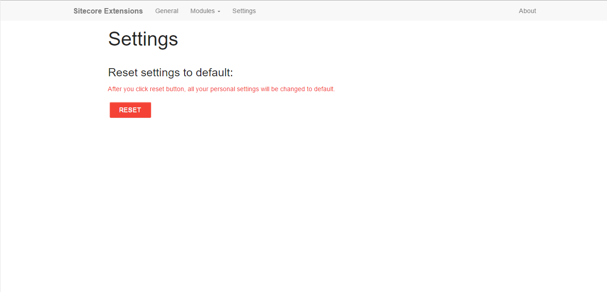Image resolution: width=607 pixels, height=292 pixels.
Task: Click the large Settings page heading
Action: 143,39
